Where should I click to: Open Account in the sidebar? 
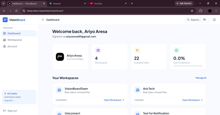coord(19,46)
